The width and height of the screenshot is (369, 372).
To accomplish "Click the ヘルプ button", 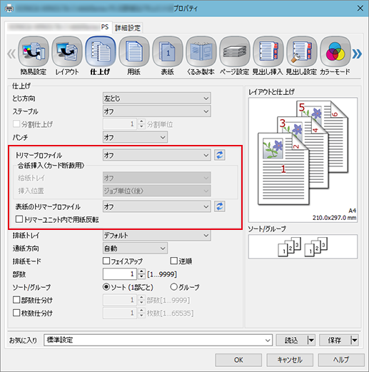I will (341, 360).
